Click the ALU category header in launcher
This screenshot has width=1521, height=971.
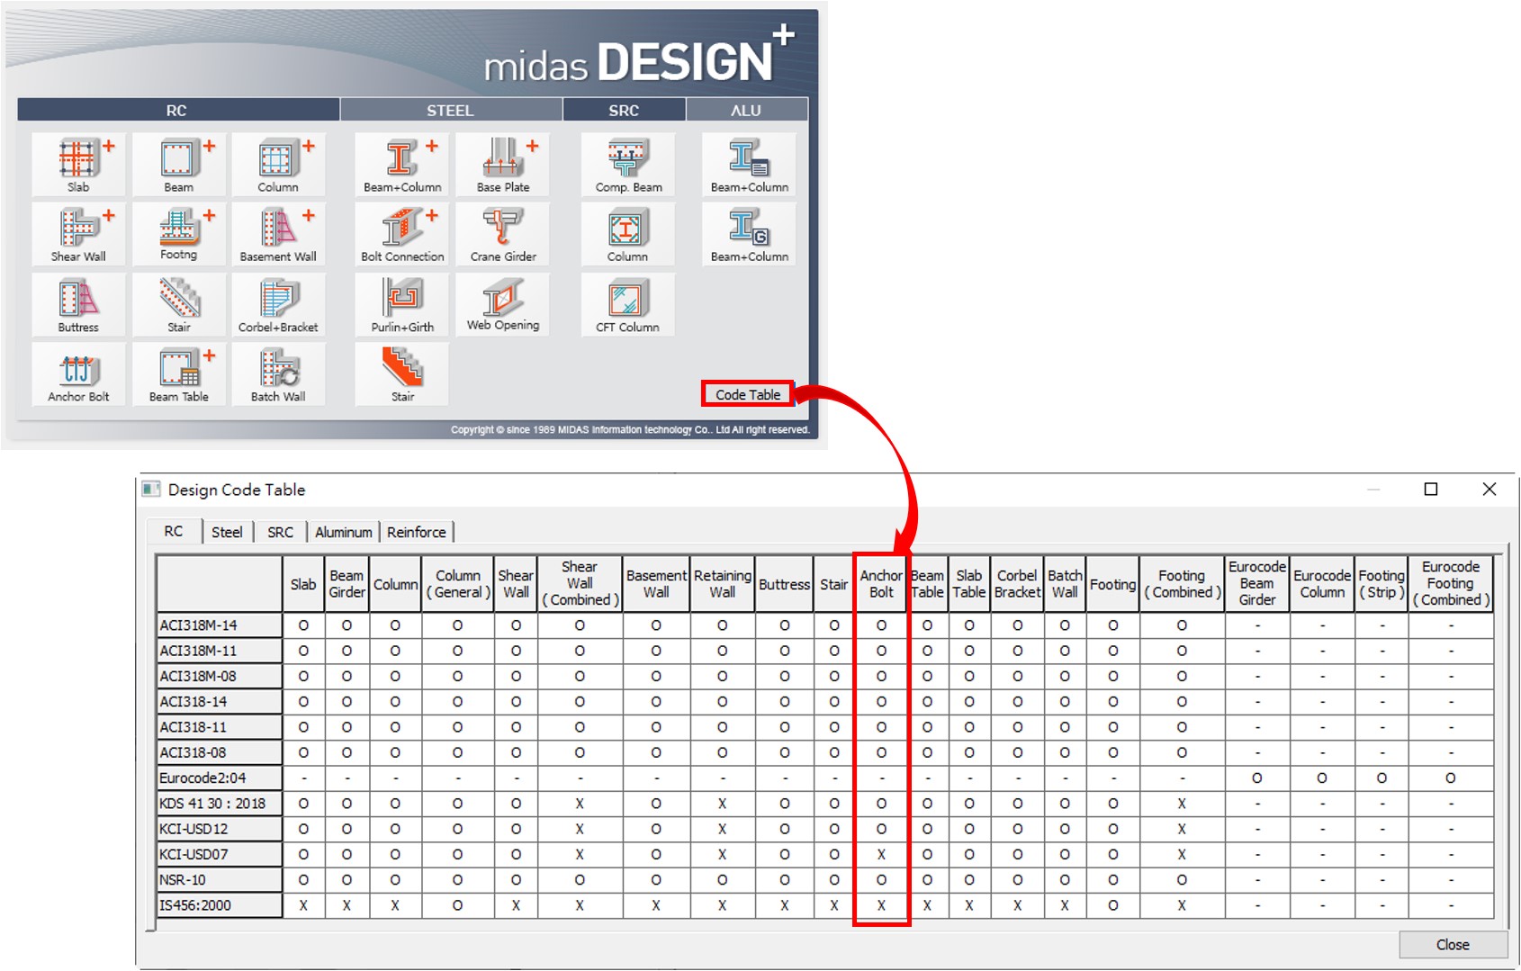(x=746, y=110)
